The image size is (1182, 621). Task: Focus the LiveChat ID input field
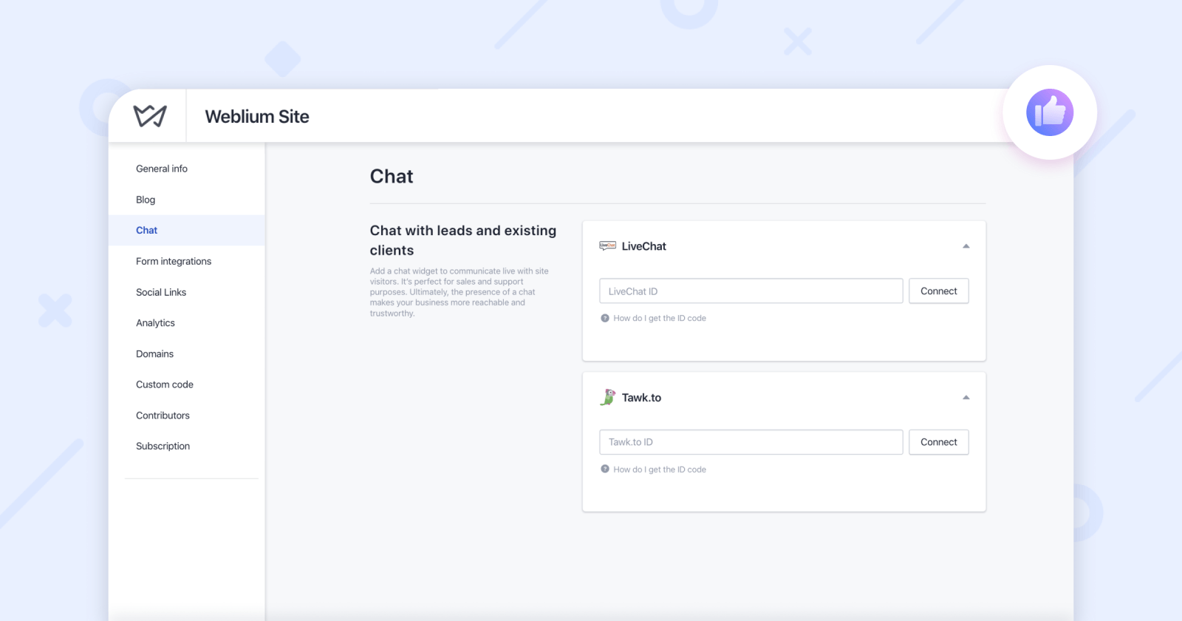[x=751, y=291]
